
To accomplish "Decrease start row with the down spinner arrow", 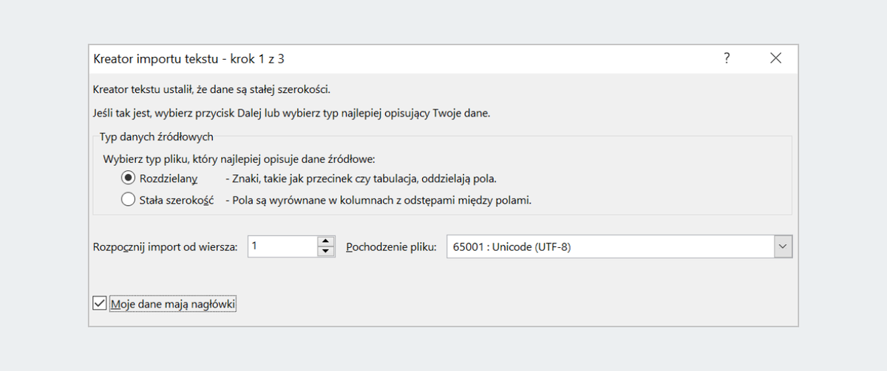I will [326, 252].
